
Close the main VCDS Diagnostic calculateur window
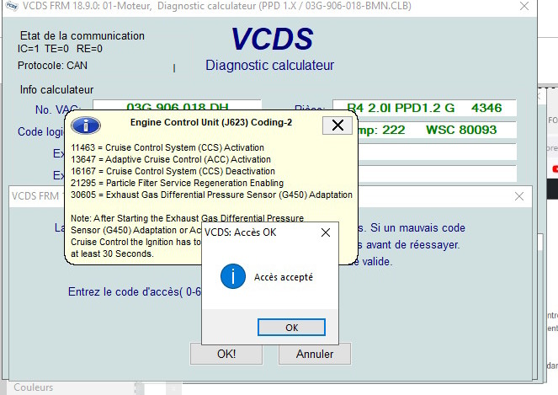coord(523,6)
